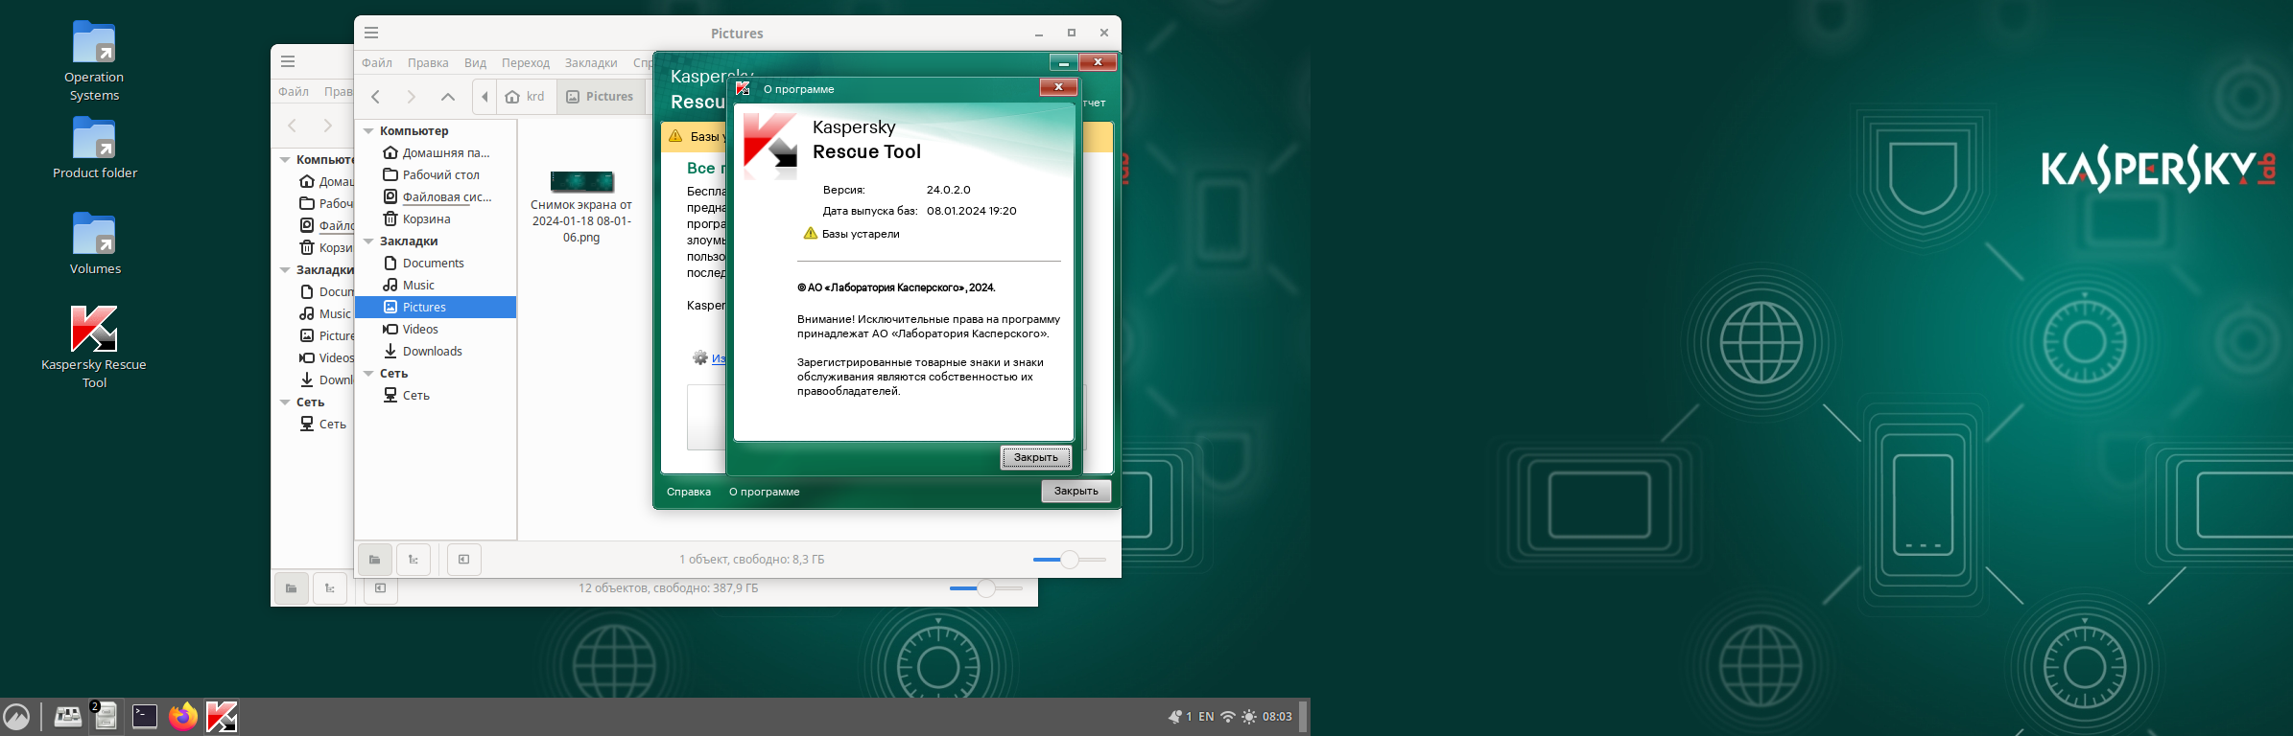The width and height of the screenshot is (2293, 736).
Task: Open the Переход menu in Pictures window
Action: (526, 63)
